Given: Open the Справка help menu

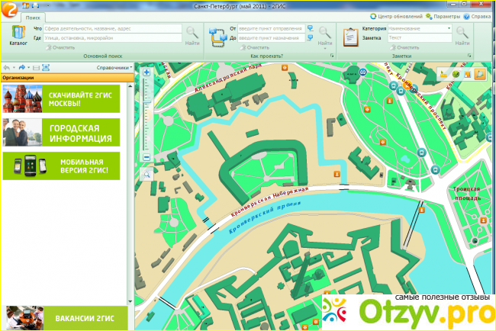Looking at the screenshot, I should pyautogui.click(x=476, y=15).
